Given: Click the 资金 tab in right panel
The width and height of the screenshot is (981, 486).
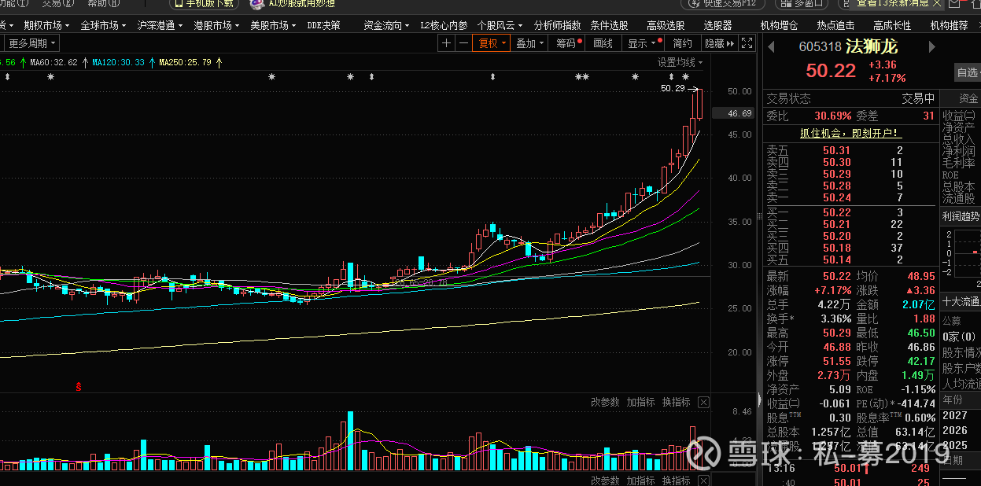Looking at the screenshot, I should point(968,98).
